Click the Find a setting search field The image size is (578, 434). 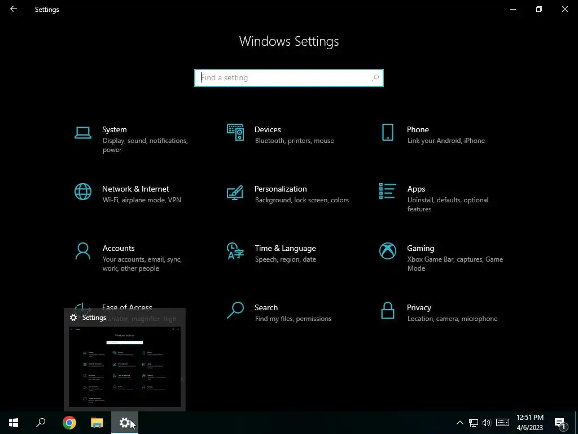(x=289, y=78)
